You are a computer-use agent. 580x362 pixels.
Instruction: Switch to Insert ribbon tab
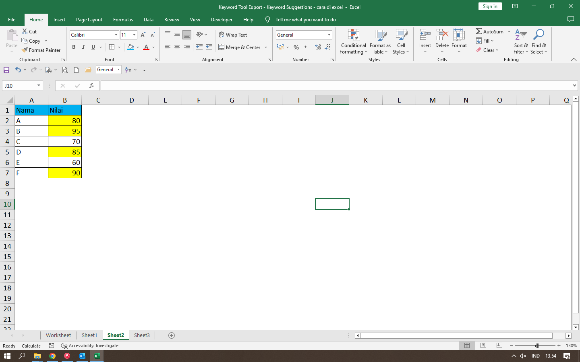coord(59,19)
